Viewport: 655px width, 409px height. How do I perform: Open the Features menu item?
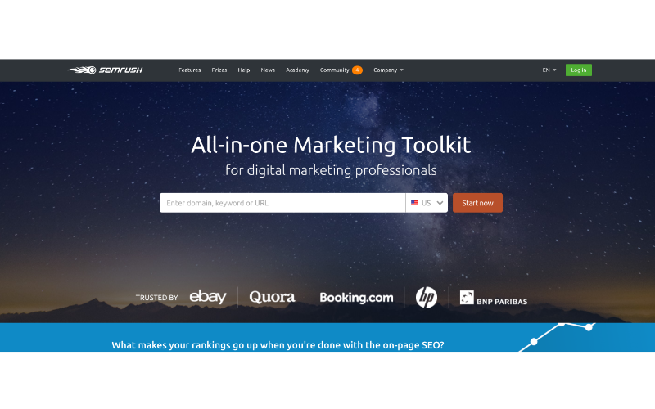190,70
